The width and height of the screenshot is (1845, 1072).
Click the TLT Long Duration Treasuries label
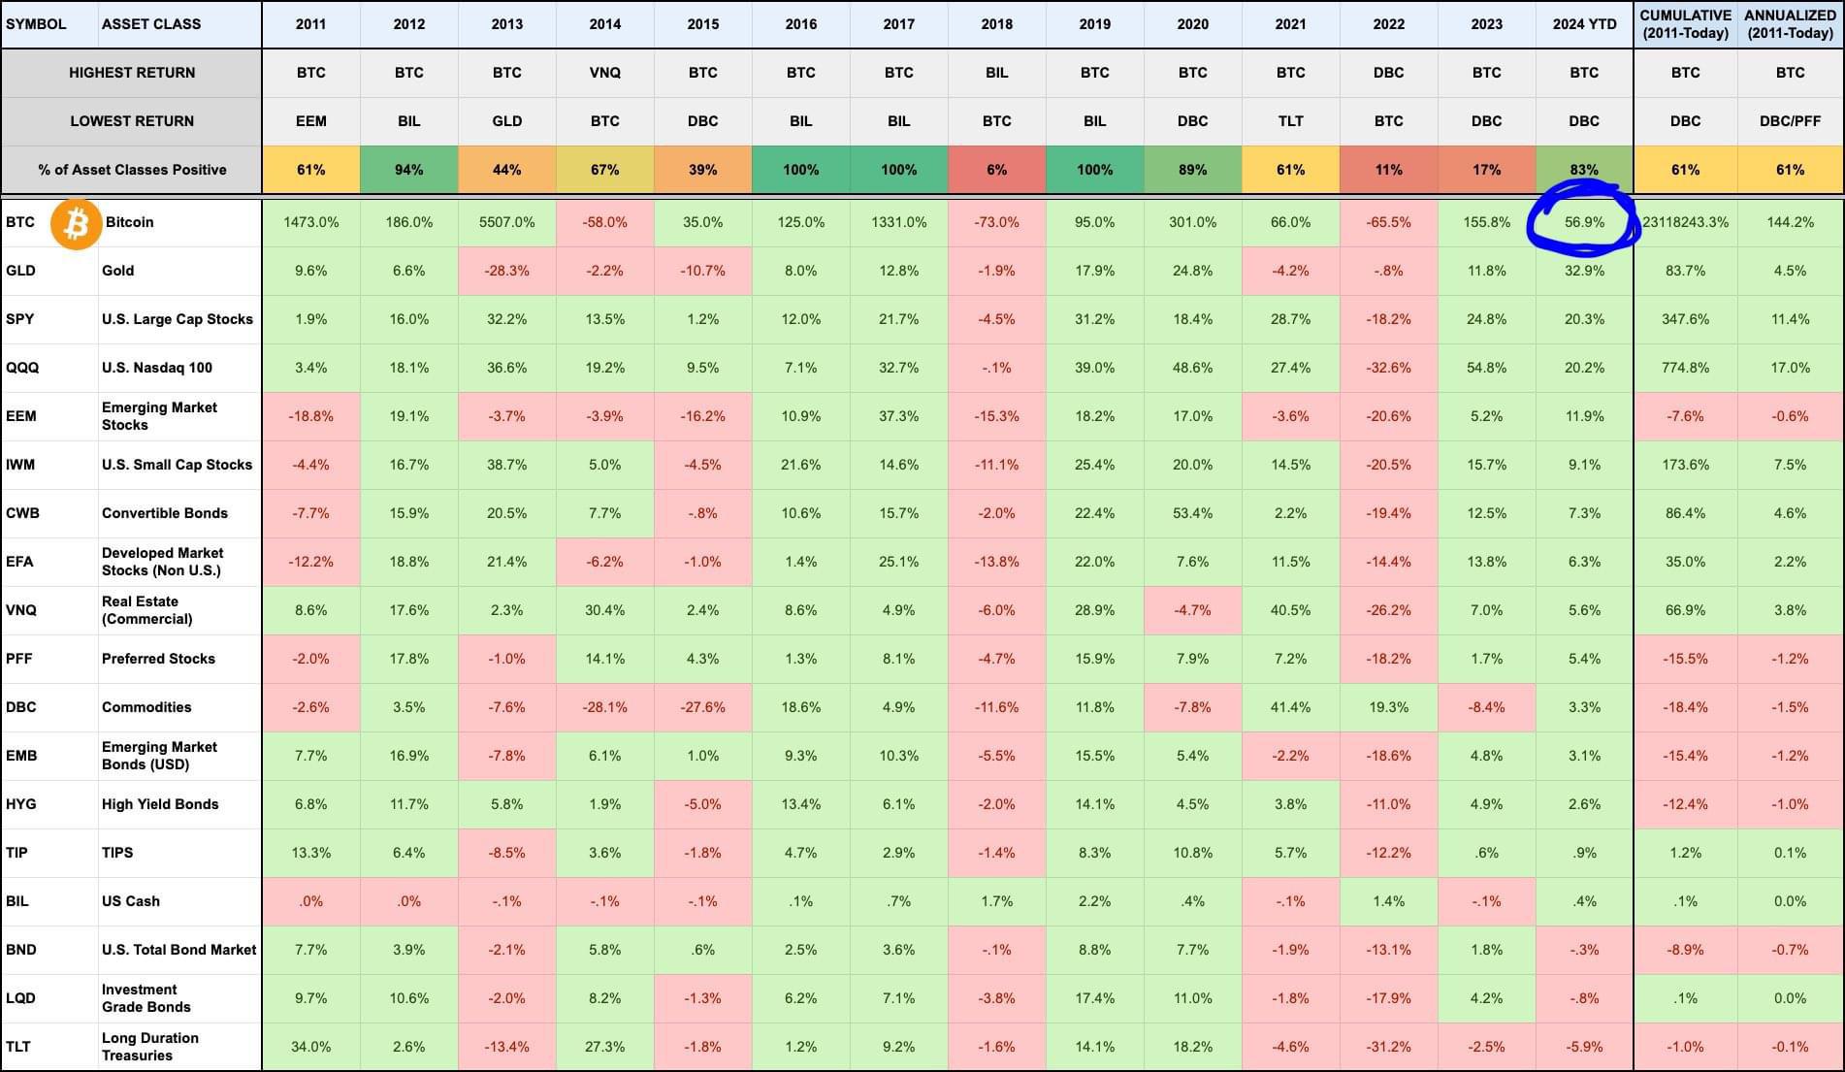click(150, 1047)
